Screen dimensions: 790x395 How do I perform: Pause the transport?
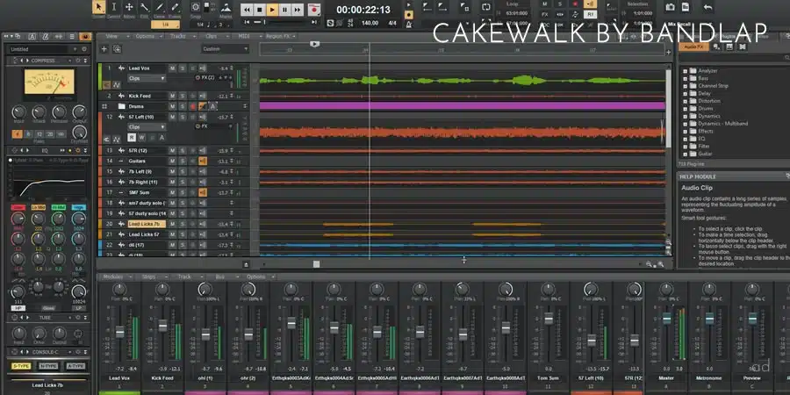[284, 9]
